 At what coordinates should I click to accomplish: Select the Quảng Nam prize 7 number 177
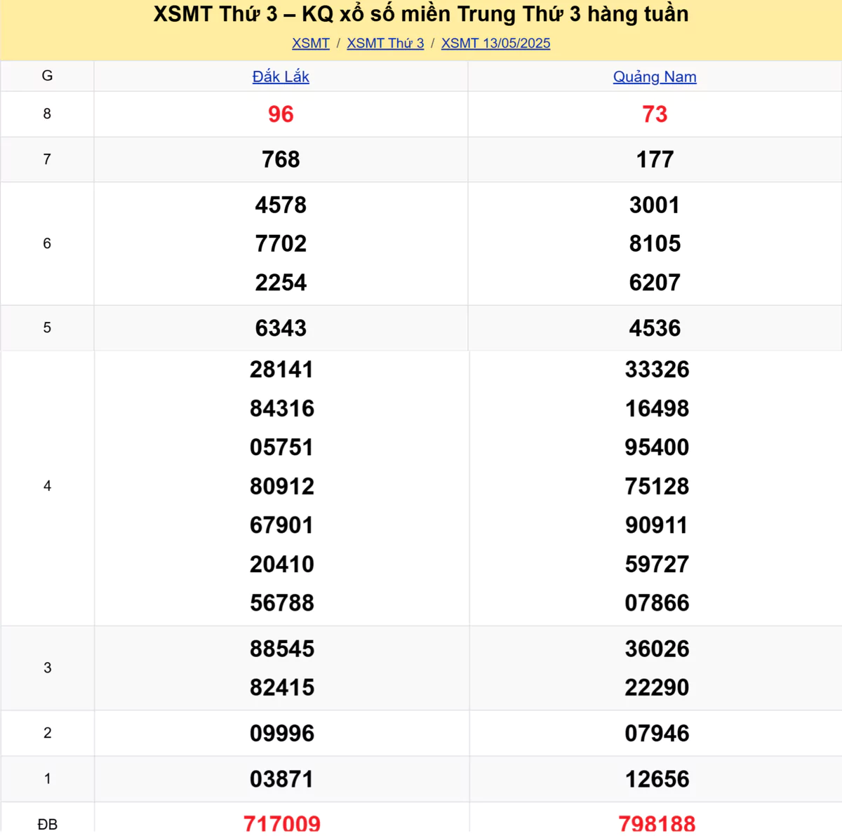click(655, 160)
